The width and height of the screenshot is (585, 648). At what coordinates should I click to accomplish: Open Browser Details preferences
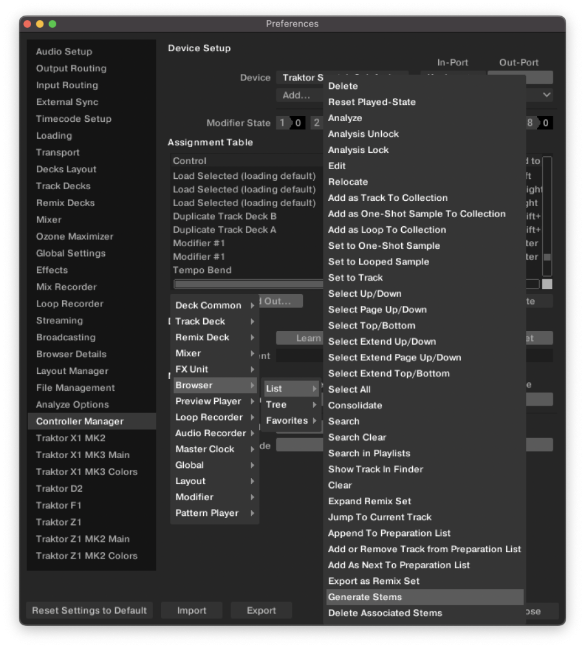click(92, 354)
